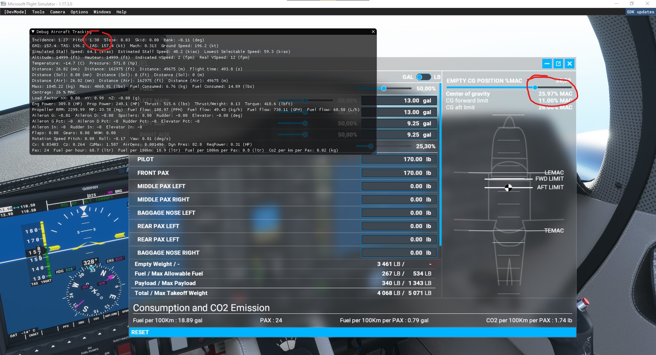Click the first 13.00 gal fuel field
656x355 pixels.
click(399, 101)
